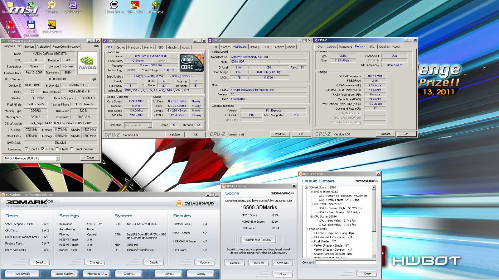
Task: Launch AquaMark3 from the desktop
Action: 156,7
